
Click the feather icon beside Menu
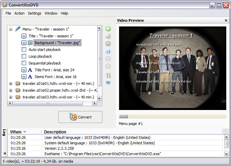point(18,29)
